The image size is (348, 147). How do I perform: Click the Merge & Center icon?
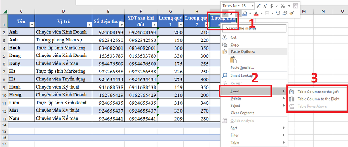[296, 6]
